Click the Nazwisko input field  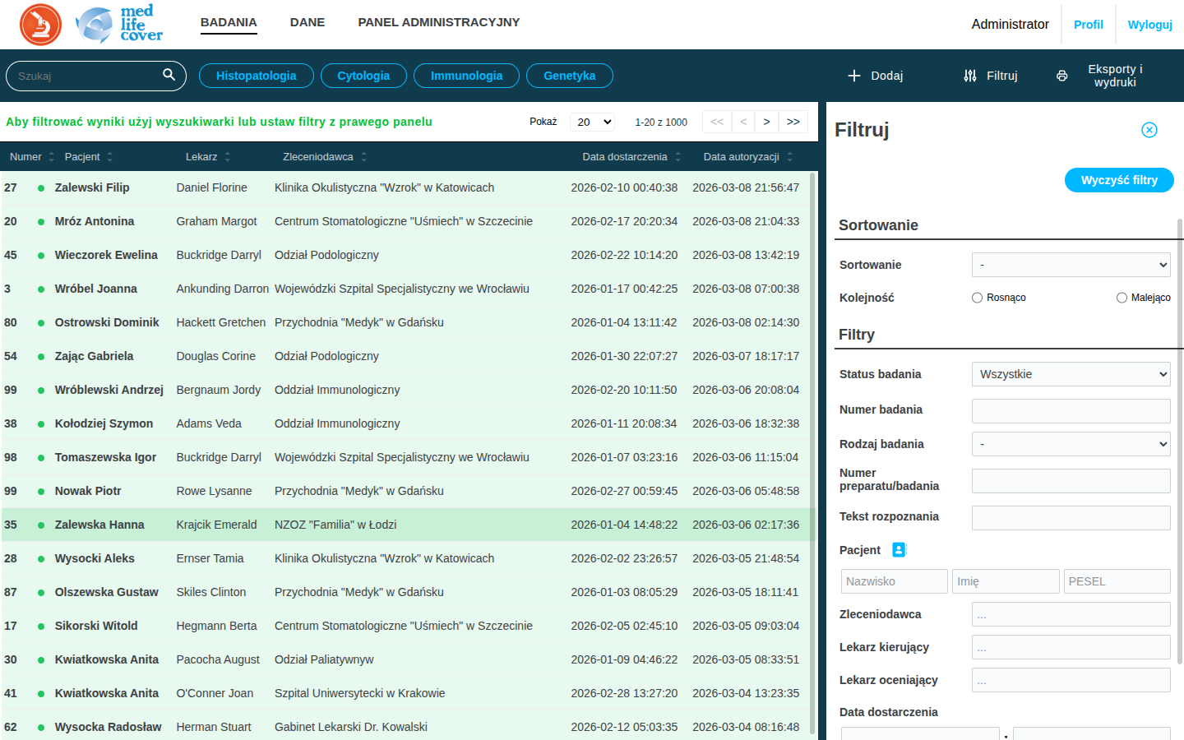[894, 581]
